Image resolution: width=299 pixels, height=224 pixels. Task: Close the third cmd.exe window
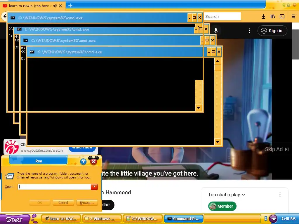[x=213, y=40]
